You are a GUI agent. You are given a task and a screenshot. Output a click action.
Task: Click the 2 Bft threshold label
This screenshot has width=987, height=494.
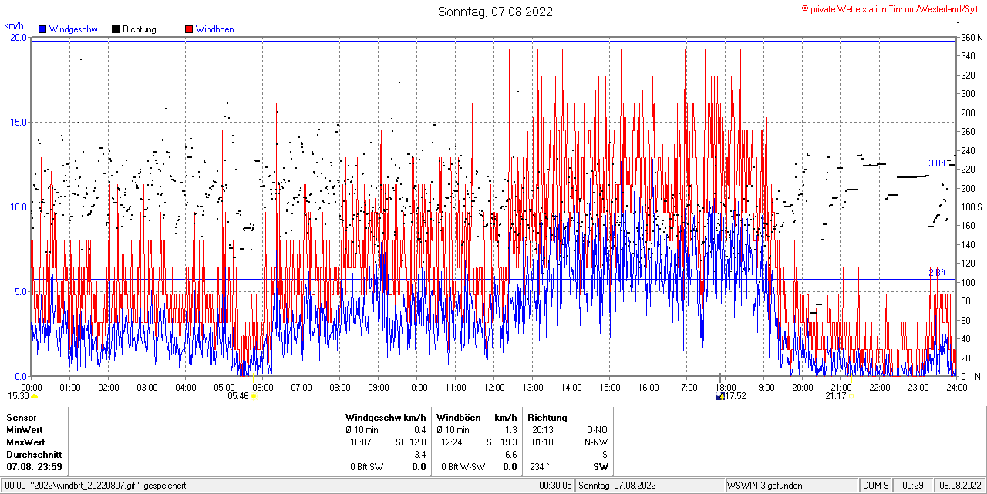[937, 273]
